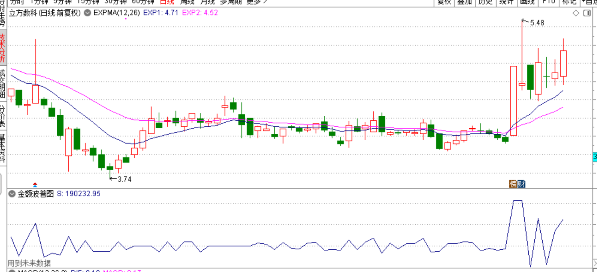597x272 pixels.
Task: Open the 成交明细 side tab
Action: (3, 83)
